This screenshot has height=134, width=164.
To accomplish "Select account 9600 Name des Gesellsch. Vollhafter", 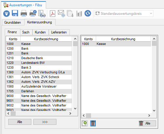I will point(39,96).
